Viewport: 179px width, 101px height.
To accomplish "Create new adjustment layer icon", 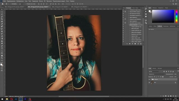I will pos(168,96).
